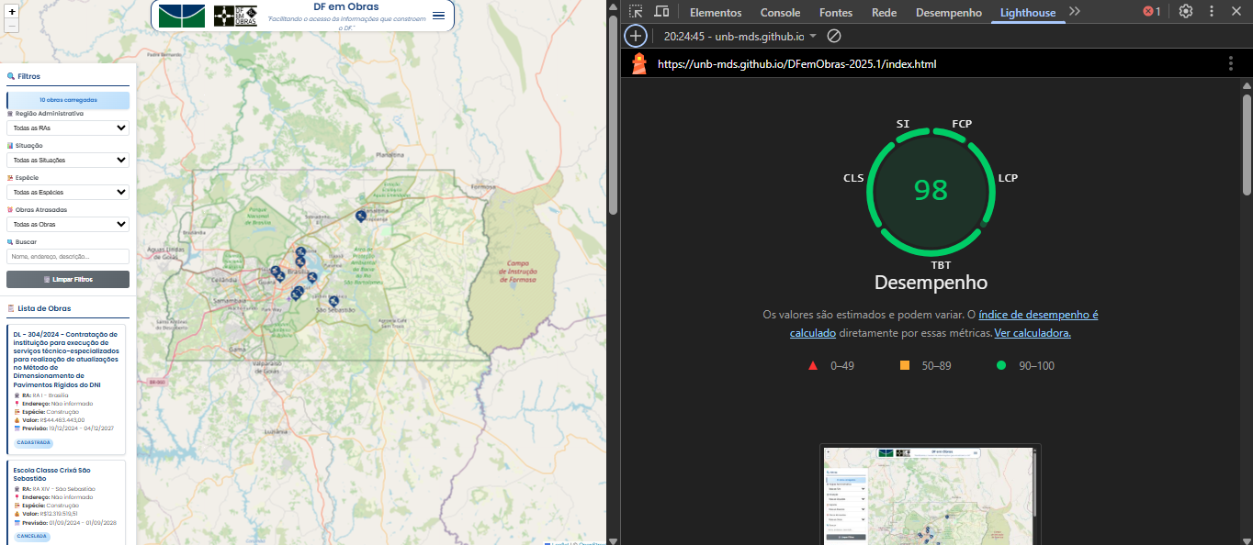
Task: Click the Lista de Obras heading
Action: tap(44, 308)
